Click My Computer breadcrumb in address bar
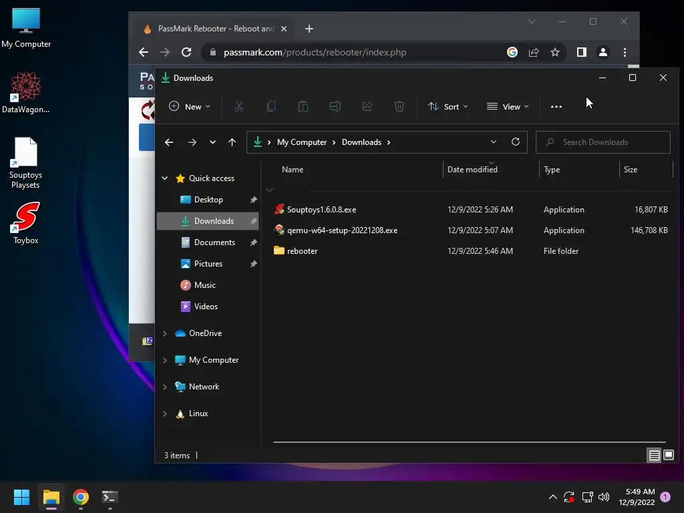The width and height of the screenshot is (684, 513). pos(301,142)
